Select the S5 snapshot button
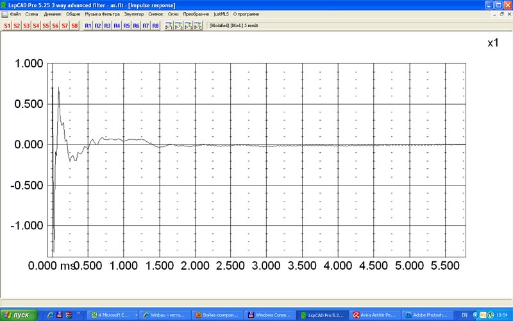This screenshot has height=321, width=513. [x=46, y=26]
